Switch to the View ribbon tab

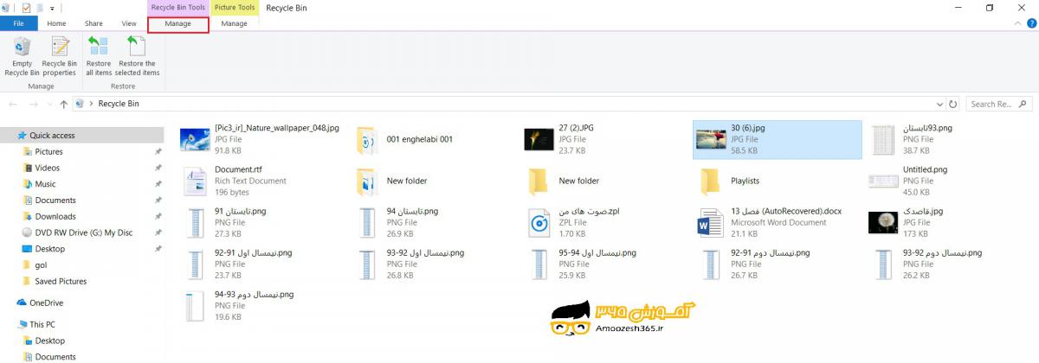coord(129,23)
